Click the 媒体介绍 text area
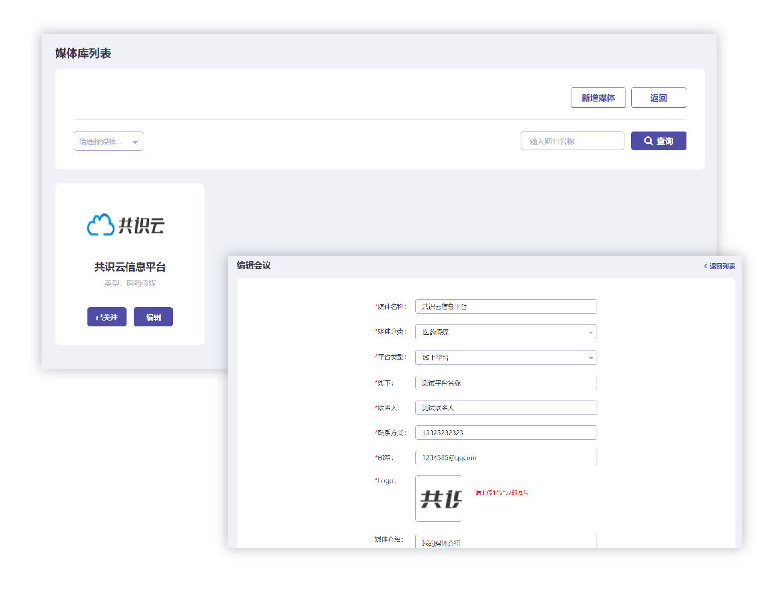Viewport: 766px width, 593px height. point(506,542)
